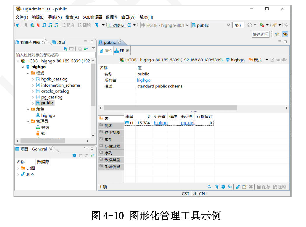Image resolution: width=306 pixels, height=227 pixels.
Task: Open the transaction log clock icon
Action: [129, 25]
